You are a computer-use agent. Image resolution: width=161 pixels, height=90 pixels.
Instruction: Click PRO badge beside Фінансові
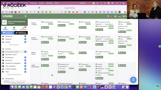click(25, 60)
